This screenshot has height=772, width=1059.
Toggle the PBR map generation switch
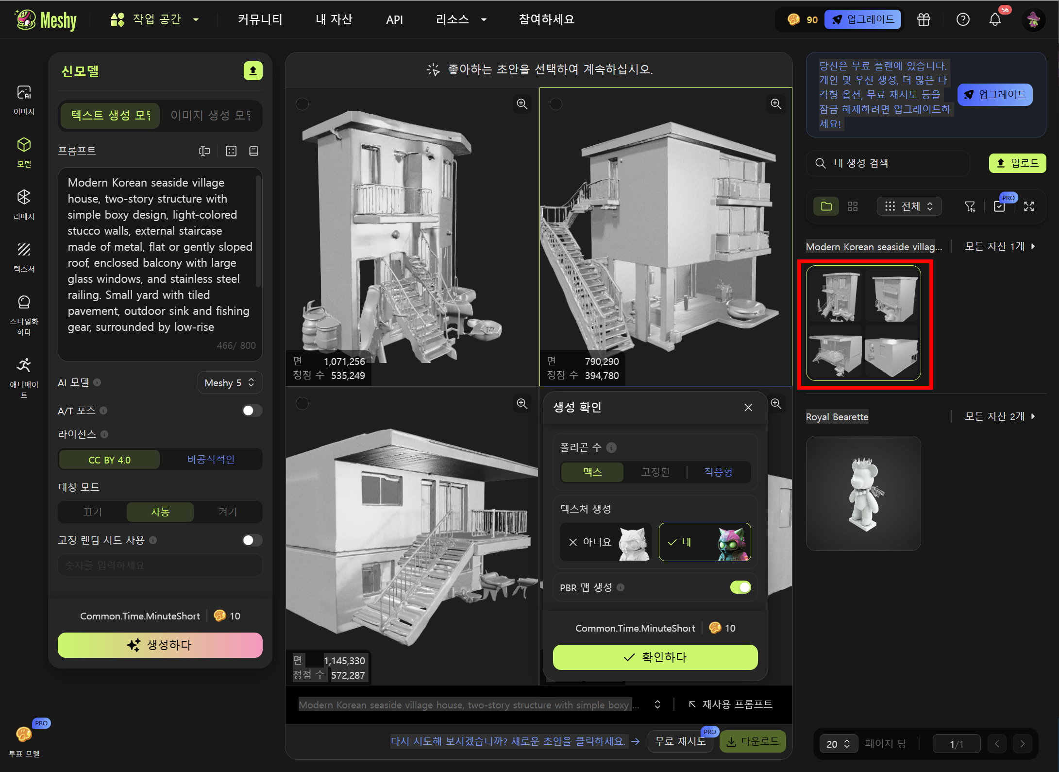click(x=740, y=587)
